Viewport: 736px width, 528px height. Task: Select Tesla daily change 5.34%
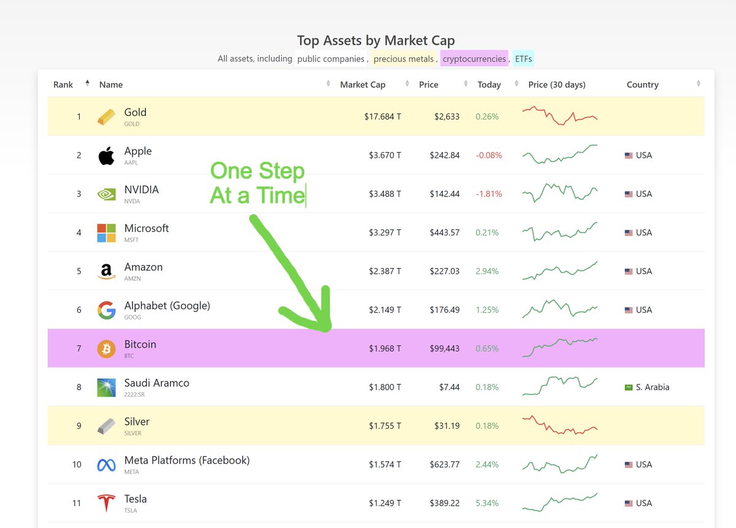tap(488, 503)
